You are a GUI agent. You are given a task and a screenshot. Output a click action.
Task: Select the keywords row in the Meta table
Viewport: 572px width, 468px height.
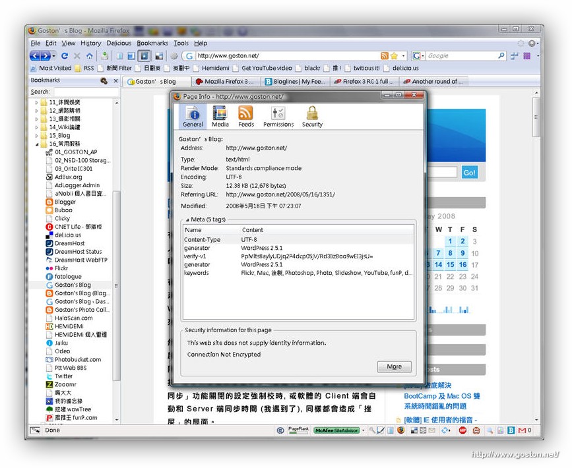click(x=298, y=273)
